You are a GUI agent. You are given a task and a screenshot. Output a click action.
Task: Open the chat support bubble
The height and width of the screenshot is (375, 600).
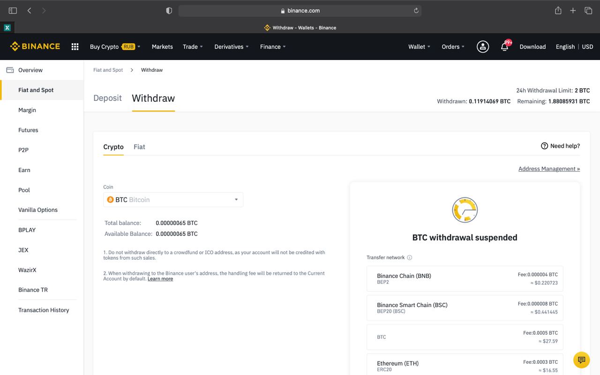click(581, 360)
